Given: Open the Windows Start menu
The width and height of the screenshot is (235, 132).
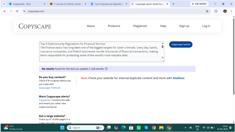Looking at the screenshot, I should 62,128.
